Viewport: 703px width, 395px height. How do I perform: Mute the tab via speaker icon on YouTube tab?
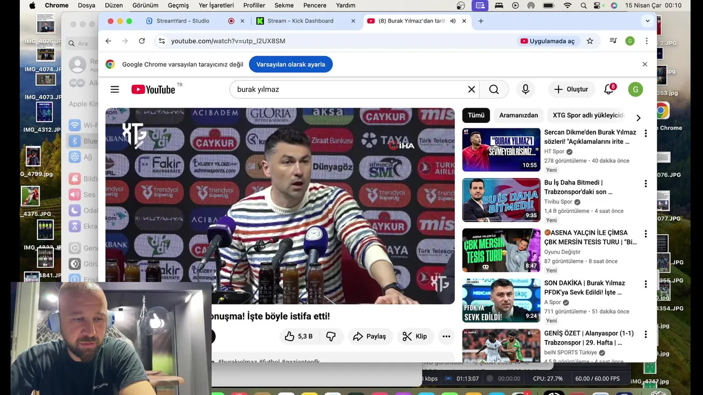tap(453, 21)
